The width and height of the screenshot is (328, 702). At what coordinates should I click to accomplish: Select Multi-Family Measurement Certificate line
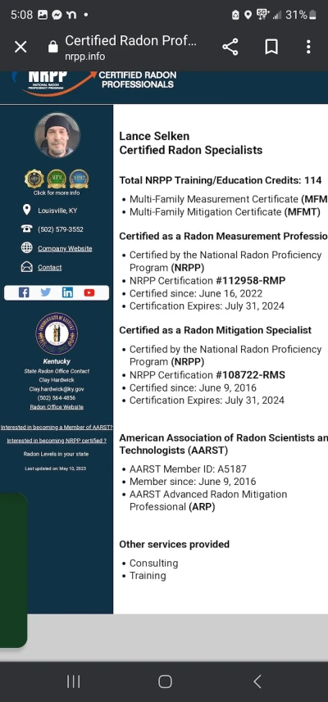click(x=229, y=199)
